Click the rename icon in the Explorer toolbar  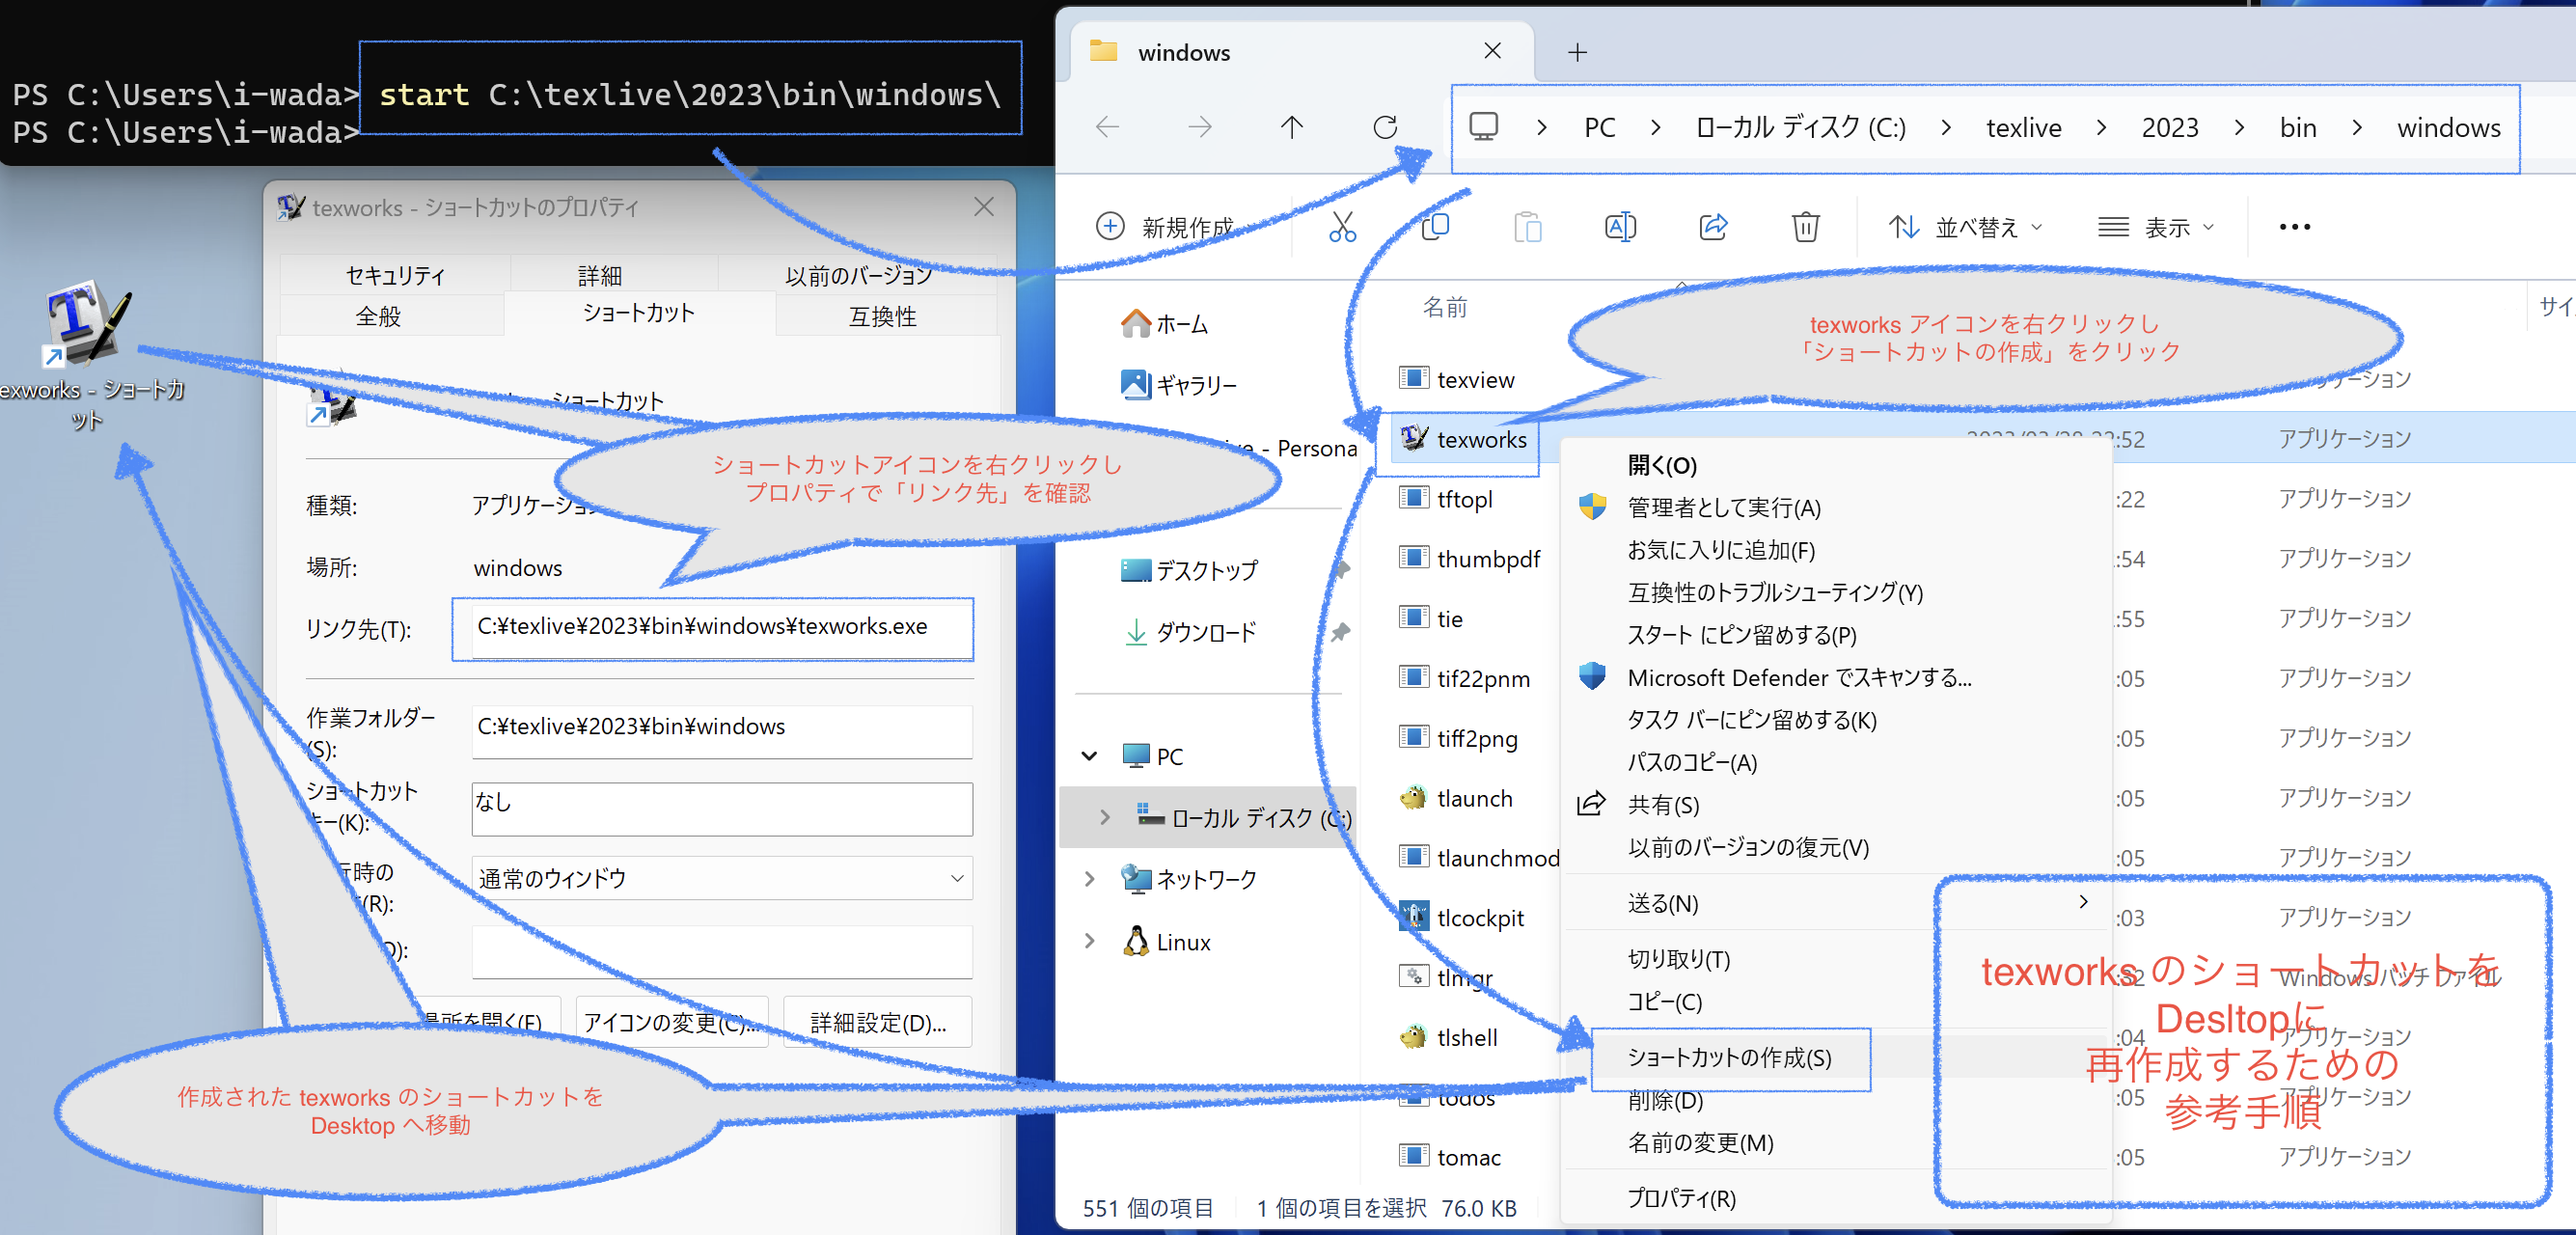coord(1620,226)
